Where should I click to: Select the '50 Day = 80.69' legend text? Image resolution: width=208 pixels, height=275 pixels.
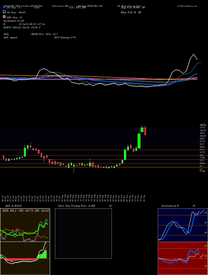point(16,12)
